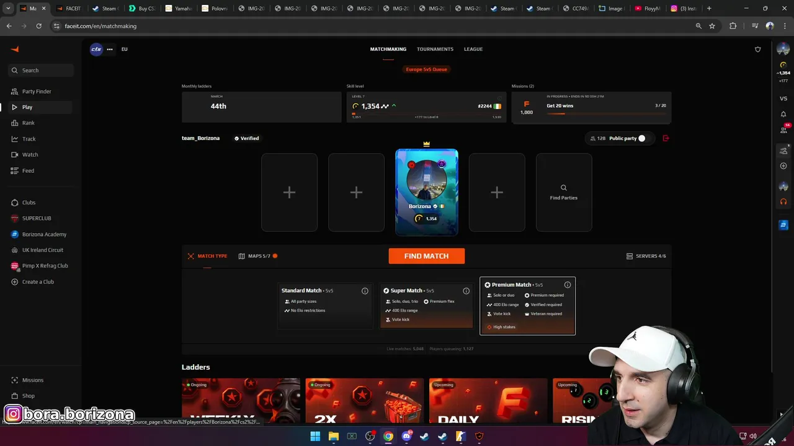794x446 pixels.
Task: Open the upcoming DAILY ladder thumbnail
Action: coord(488,400)
